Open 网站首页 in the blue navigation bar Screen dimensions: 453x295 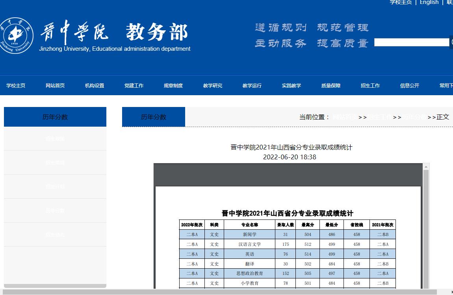(x=55, y=86)
